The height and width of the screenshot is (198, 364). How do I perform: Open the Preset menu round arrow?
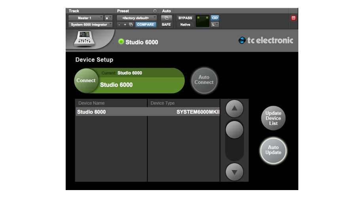coord(155,11)
